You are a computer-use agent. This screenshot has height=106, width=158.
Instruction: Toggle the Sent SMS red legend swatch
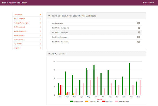click(x=103, y=101)
